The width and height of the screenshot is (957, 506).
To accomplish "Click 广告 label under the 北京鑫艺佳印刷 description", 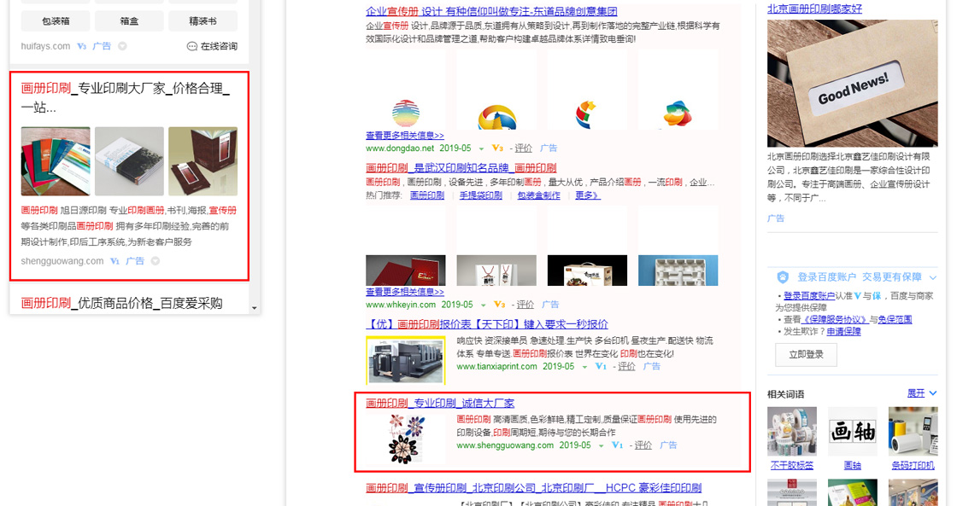I will click(x=776, y=218).
